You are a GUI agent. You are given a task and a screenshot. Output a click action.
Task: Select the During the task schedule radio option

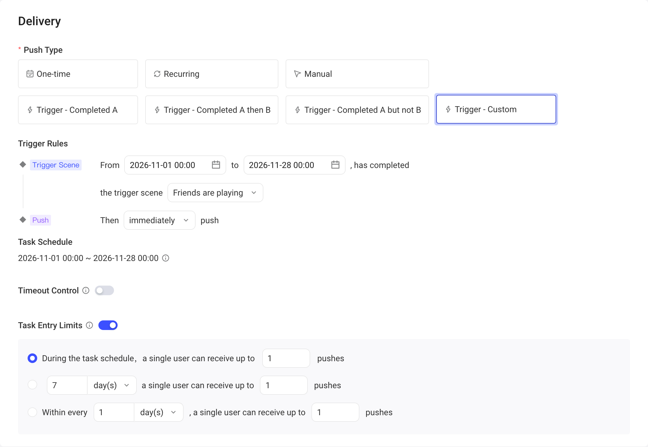click(x=32, y=358)
